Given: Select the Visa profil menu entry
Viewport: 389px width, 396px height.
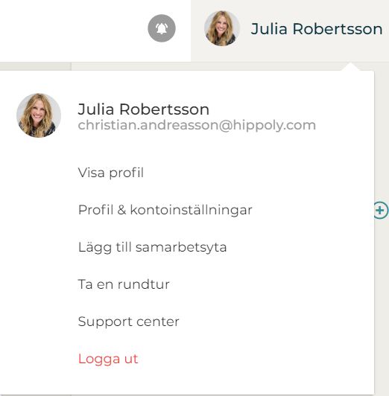Looking at the screenshot, I should [111, 173].
